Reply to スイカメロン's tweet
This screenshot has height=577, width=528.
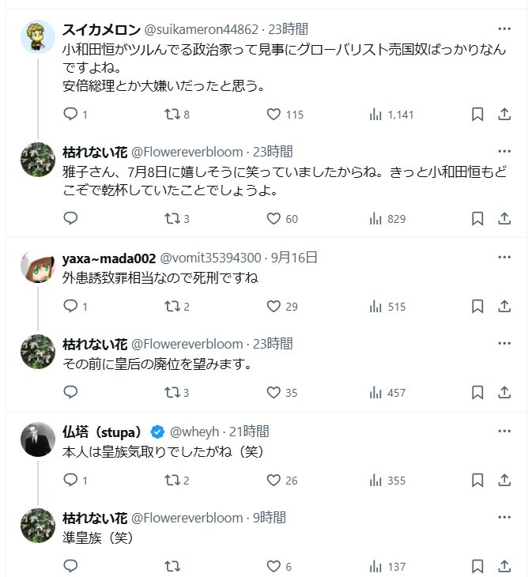click(x=70, y=115)
